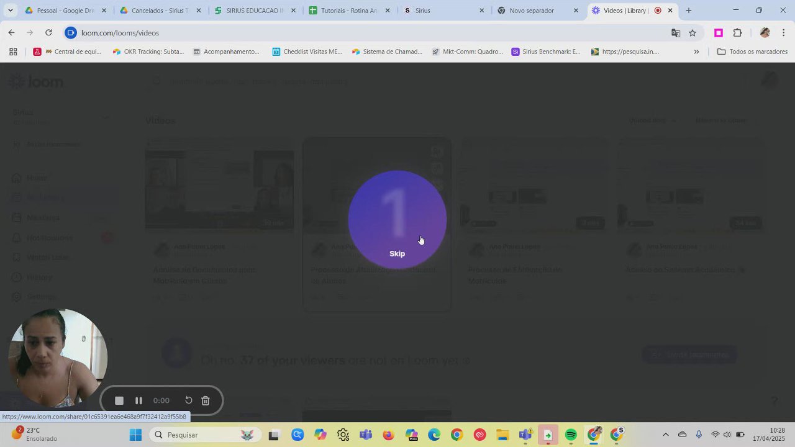Open https://pesquisa.in... bookmark
Image resolution: width=795 pixels, height=447 pixels.
(x=625, y=52)
